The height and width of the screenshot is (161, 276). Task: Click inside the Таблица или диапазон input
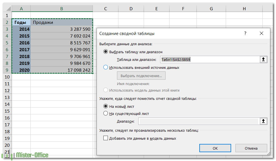tap(210, 59)
